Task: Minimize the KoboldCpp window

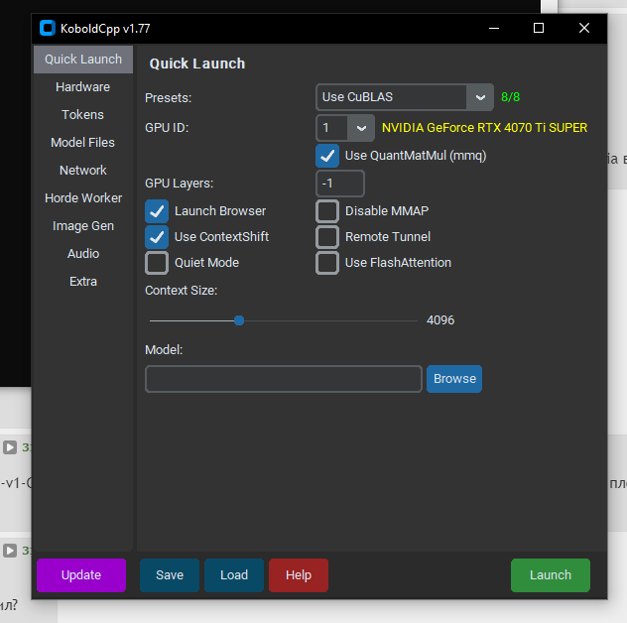Action: point(494,29)
